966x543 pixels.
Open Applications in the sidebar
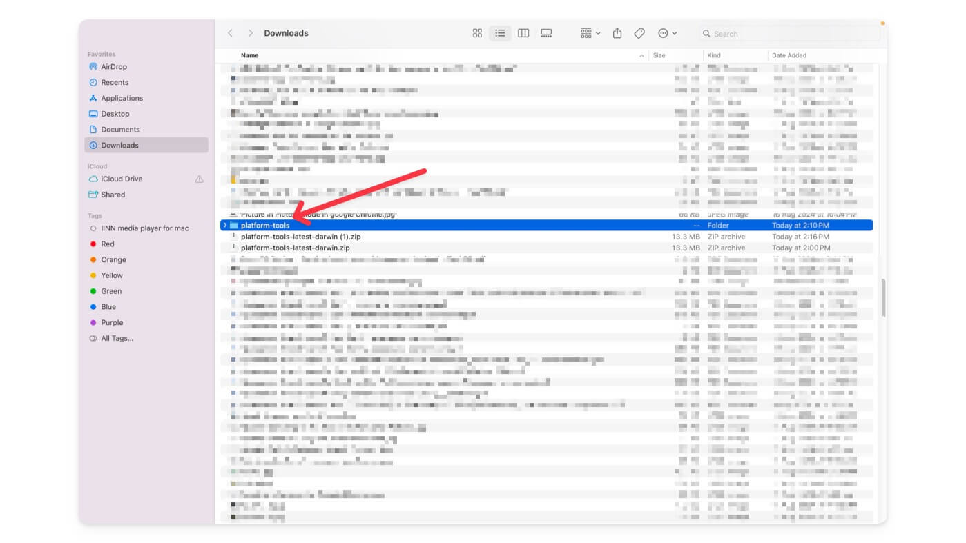click(146, 98)
